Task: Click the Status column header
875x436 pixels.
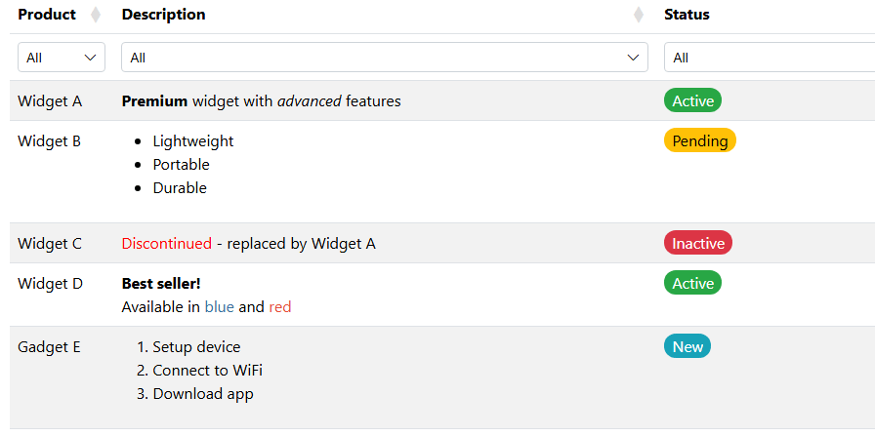Action: pos(687,15)
